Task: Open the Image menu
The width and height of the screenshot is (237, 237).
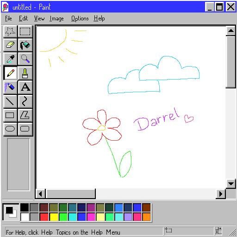Action: (56, 19)
